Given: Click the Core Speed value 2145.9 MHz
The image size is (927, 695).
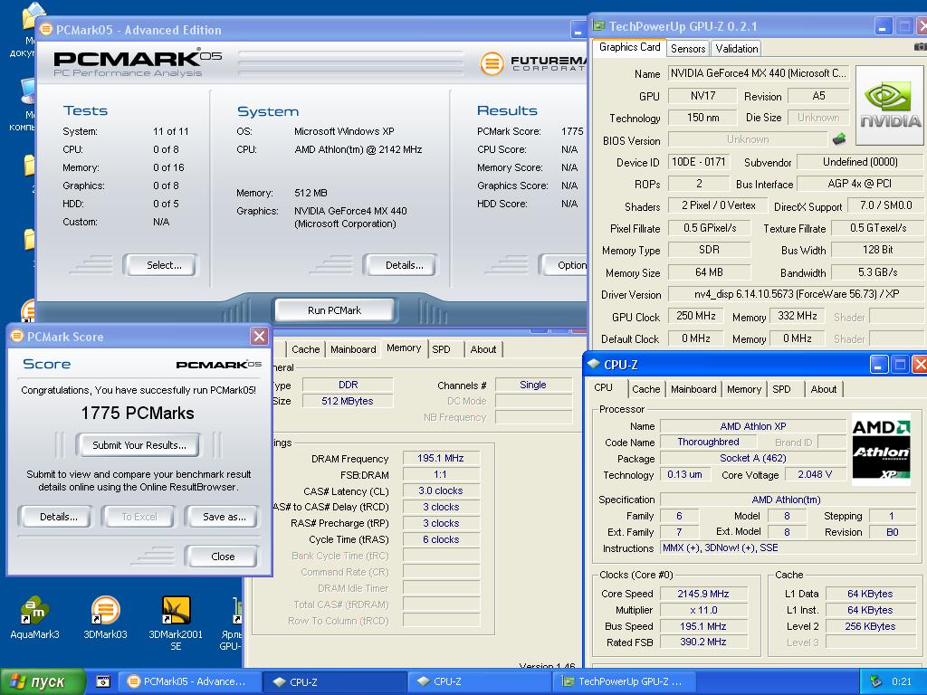Looking at the screenshot, I should pyautogui.click(x=702, y=594).
